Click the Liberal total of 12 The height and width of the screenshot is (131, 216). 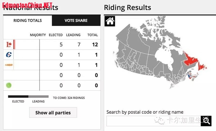[95, 45]
